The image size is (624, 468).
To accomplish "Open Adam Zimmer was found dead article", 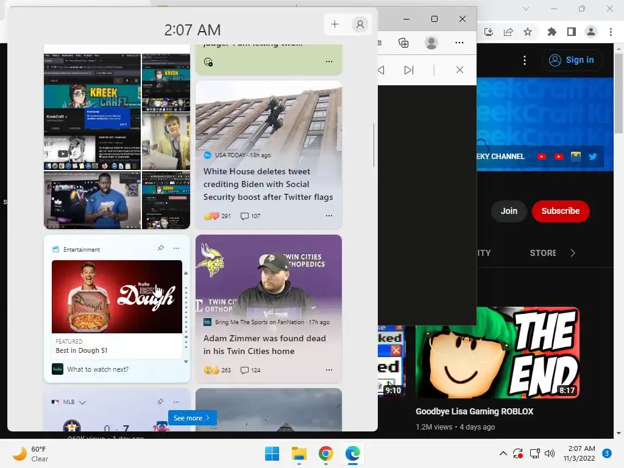I will click(x=264, y=345).
